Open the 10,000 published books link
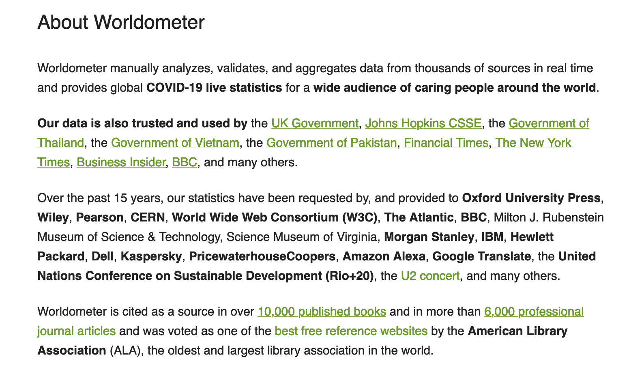This screenshot has width=644, height=374. (x=322, y=312)
